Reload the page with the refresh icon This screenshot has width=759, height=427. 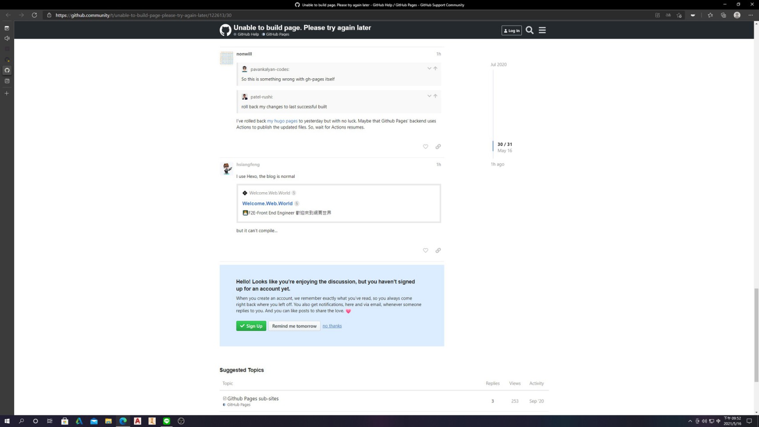click(x=34, y=15)
